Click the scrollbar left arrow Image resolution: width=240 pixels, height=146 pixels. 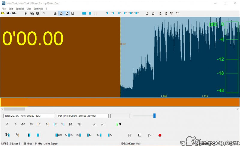(x=2, y=109)
